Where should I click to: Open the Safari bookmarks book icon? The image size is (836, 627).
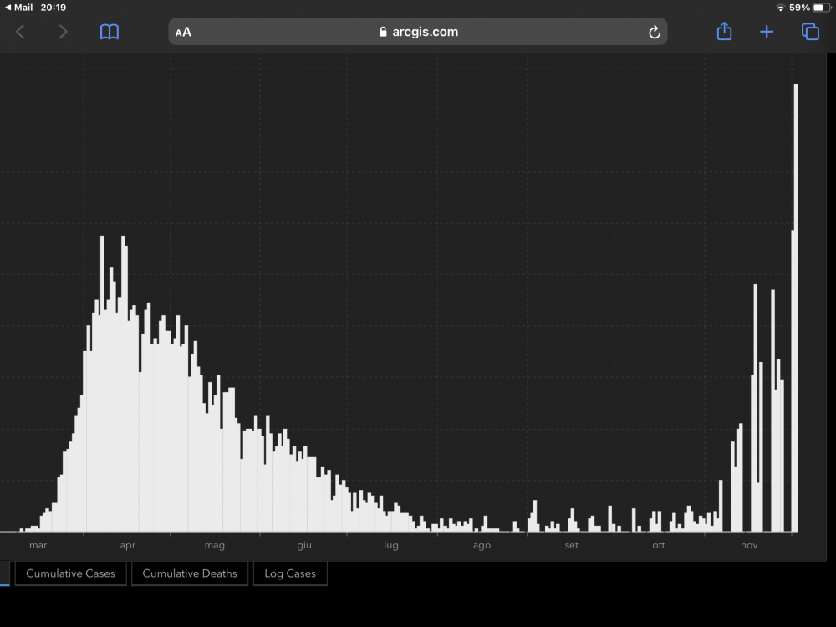point(110,32)
